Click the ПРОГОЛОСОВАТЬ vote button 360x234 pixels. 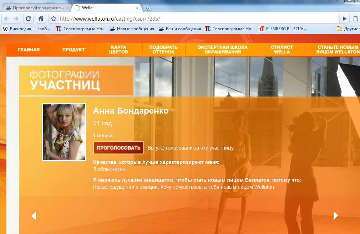(x=118, y=148)
